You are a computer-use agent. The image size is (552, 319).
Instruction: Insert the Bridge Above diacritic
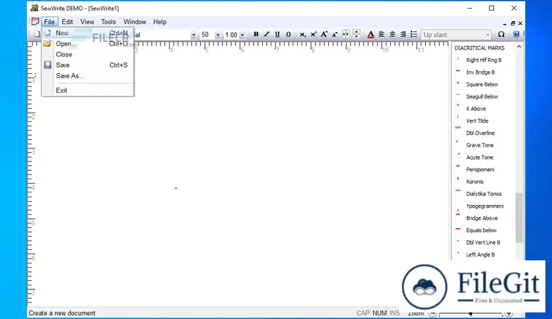[x=483, y=218]
